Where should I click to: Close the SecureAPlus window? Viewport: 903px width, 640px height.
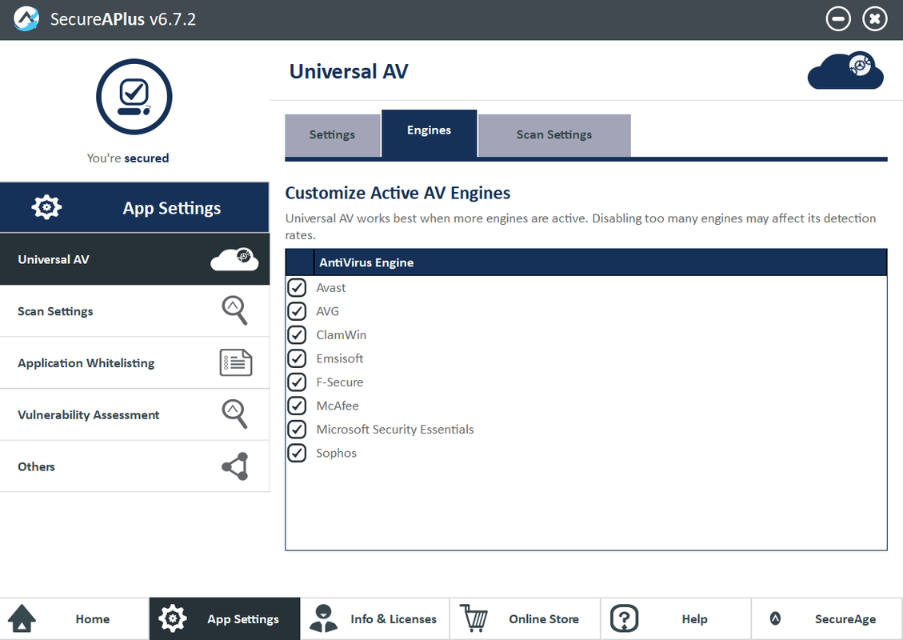(875, 19)
